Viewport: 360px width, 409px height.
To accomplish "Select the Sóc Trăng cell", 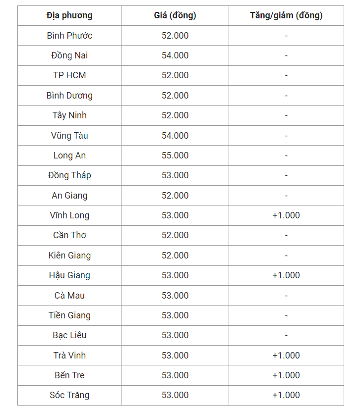I will [x=69, y=395].
